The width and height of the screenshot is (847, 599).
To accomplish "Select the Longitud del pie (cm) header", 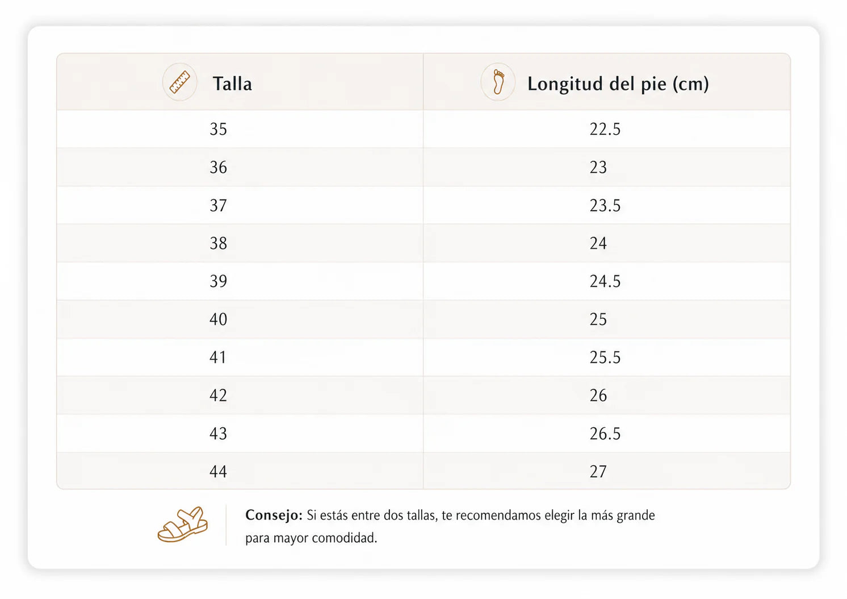I will coord(618,84).
